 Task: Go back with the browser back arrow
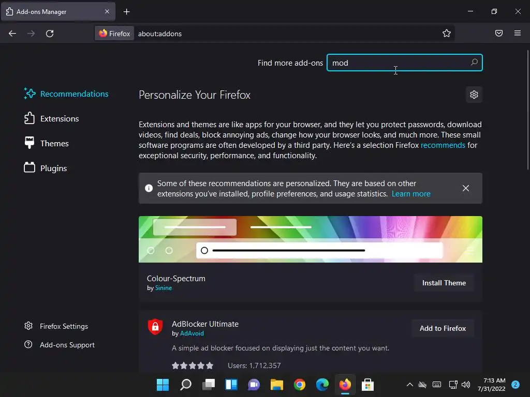coord(12,34)
